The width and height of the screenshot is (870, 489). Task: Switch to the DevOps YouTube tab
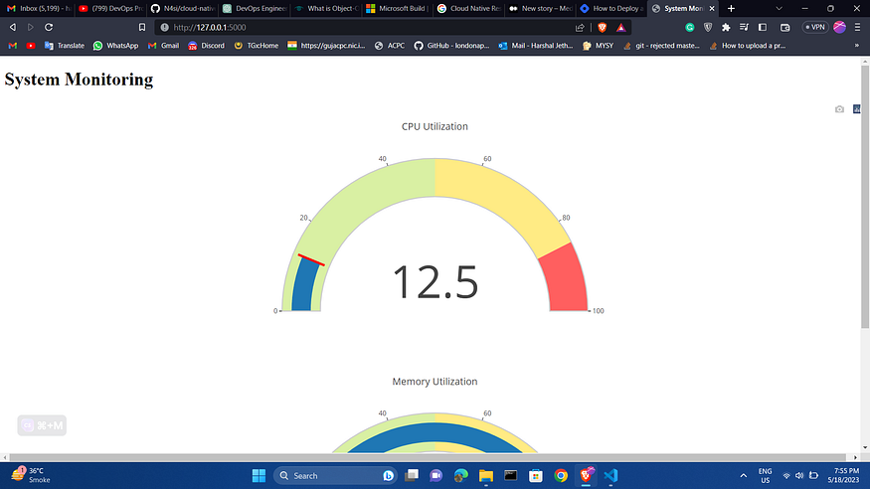[x=111, y=8]
